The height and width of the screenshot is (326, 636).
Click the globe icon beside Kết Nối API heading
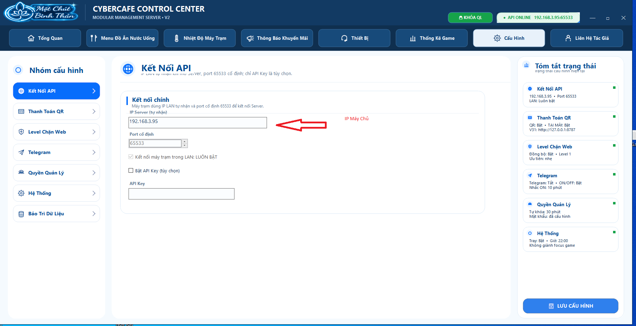[x=128, y=69]
